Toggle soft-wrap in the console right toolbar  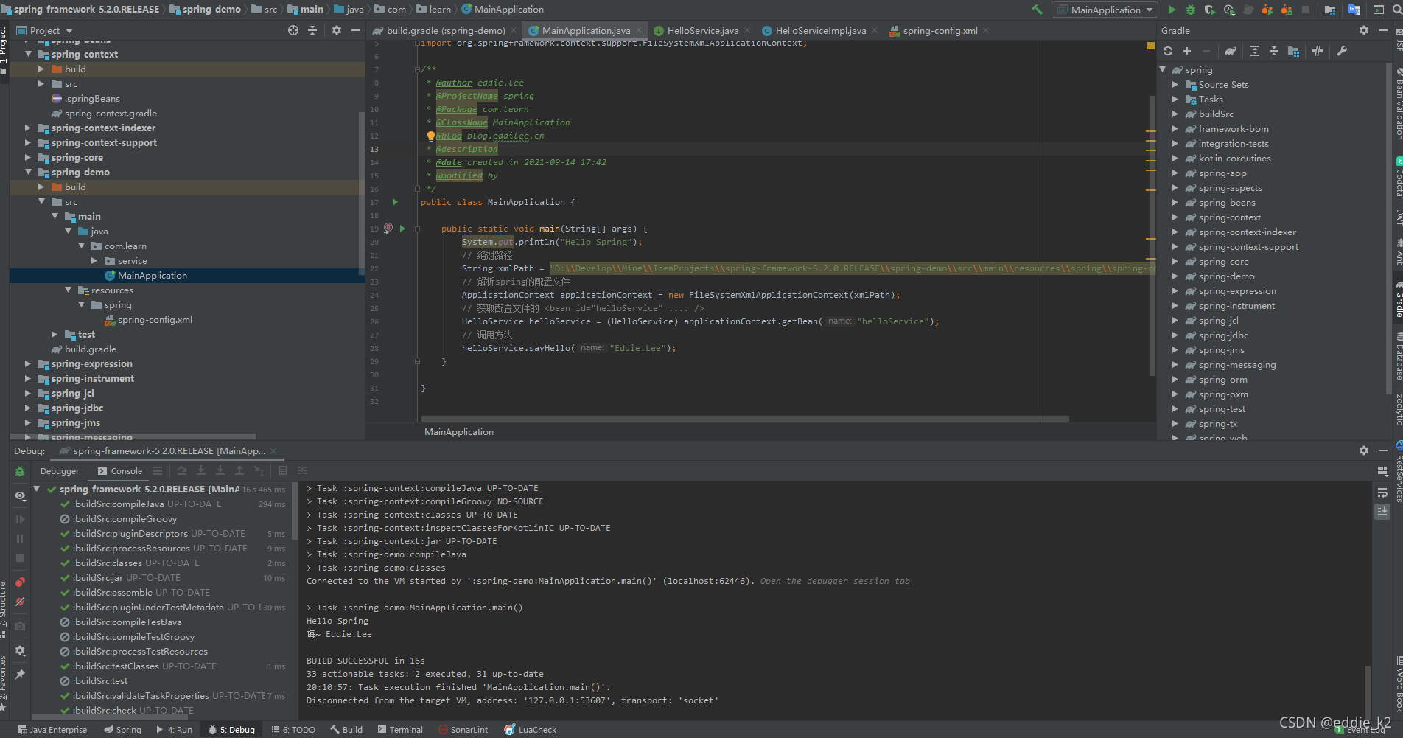(1382, 492)
